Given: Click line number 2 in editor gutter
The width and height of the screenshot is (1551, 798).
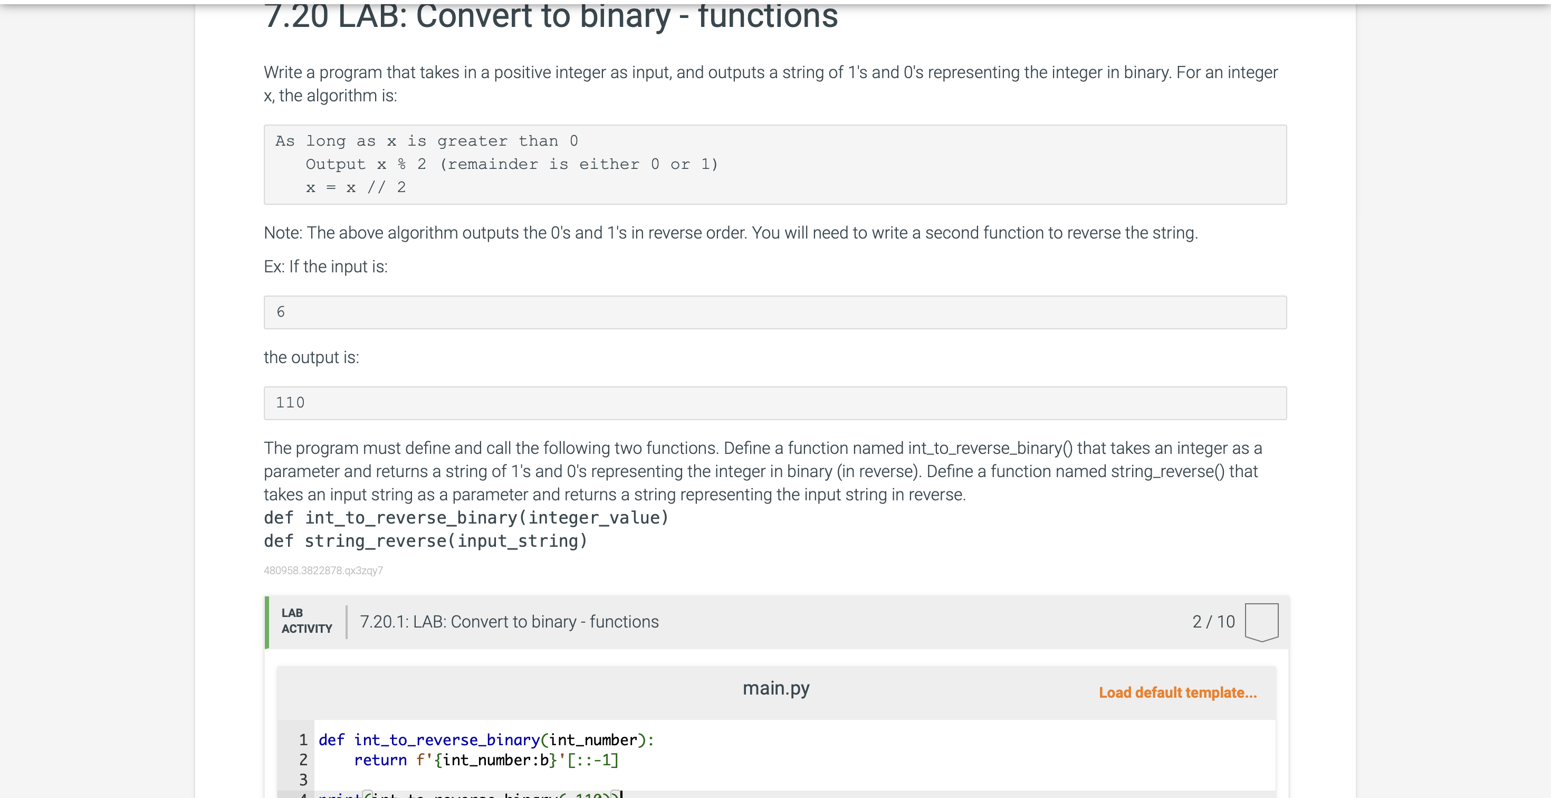Looking at the screenshot, I should pos(303,760).
